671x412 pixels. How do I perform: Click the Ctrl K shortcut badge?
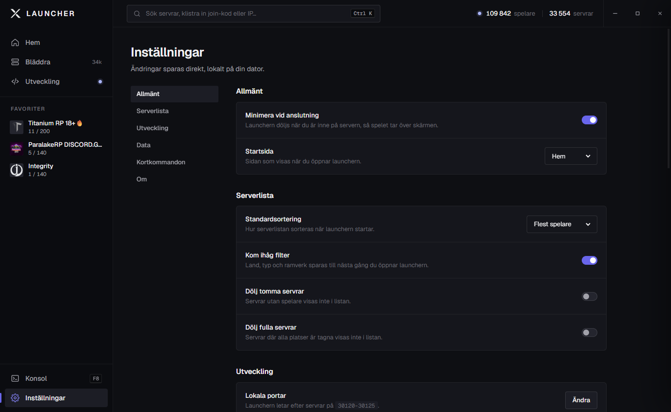pos(363,14)
